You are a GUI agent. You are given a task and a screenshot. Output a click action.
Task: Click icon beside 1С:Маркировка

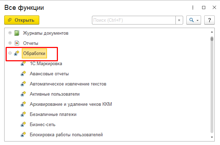[x=23, y=64]
